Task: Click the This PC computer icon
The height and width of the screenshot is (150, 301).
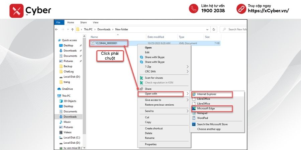Action: [59, 96]
